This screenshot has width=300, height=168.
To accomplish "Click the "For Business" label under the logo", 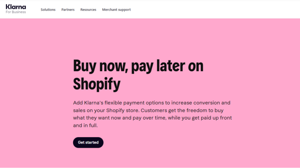I will pos(16,12).
